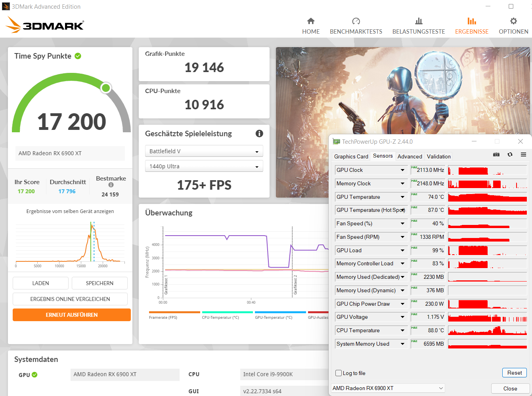Open the GPU-Z hamburger menu
Image resolution: width=532 pixels, height=396 pixels.
523,154
